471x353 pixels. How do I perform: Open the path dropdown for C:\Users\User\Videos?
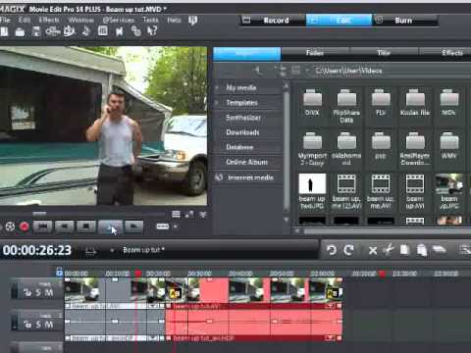point(307,71)
